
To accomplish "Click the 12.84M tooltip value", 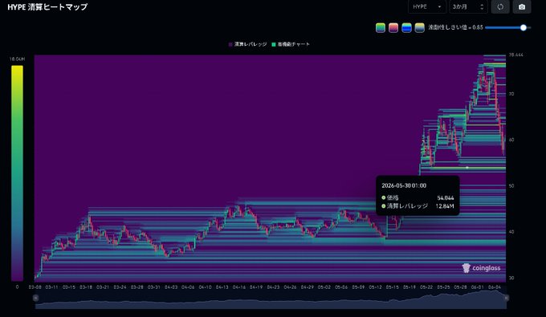I will pos(445,206).
